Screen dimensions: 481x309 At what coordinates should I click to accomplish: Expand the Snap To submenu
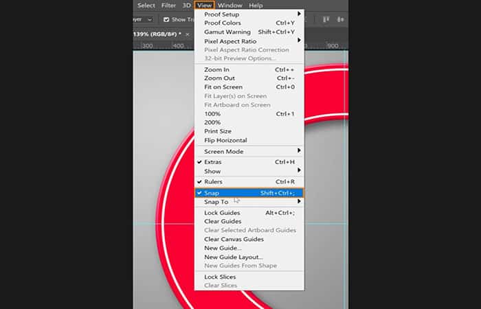(x=249, y=202)
